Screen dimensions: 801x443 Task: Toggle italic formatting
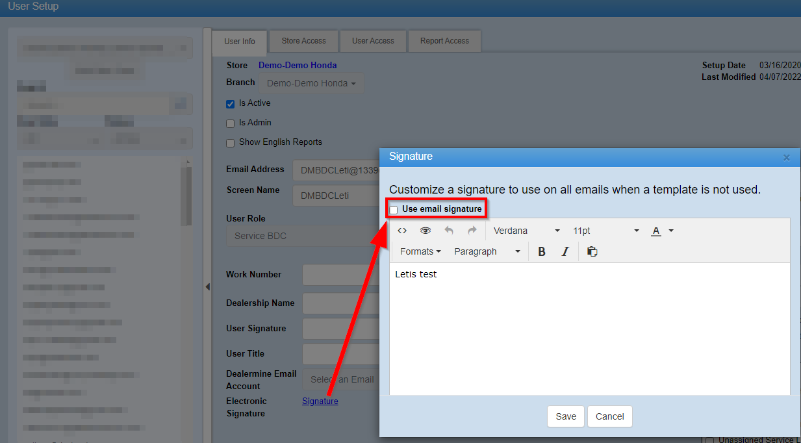(x=565, y=252)
